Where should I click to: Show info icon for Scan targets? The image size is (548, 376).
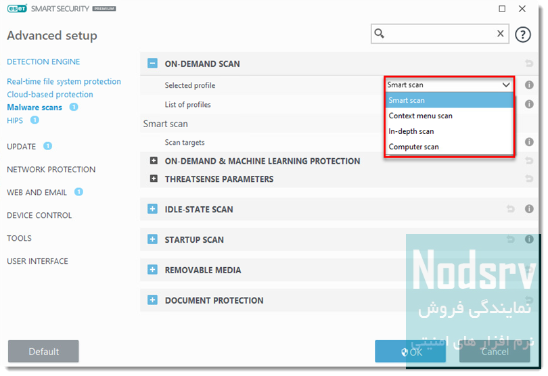pos(529,142)
